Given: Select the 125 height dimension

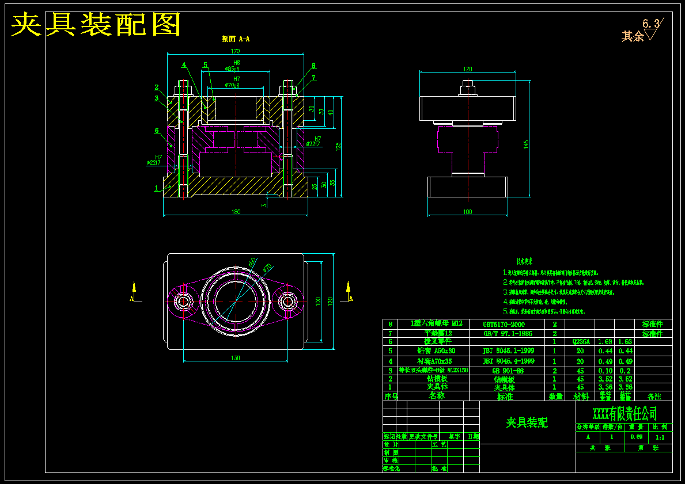Looking at the screenshot, I should (x=338, y=147).
